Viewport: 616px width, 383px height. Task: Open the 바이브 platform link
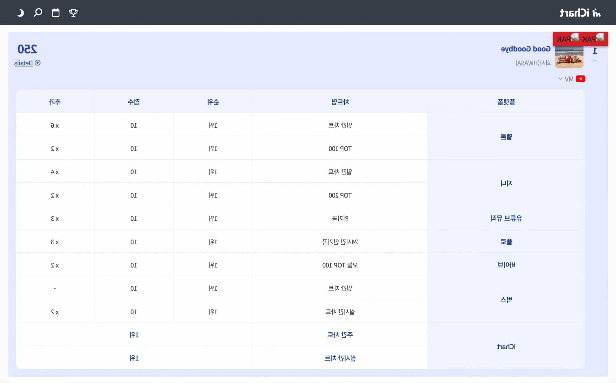tap(506, 265)
